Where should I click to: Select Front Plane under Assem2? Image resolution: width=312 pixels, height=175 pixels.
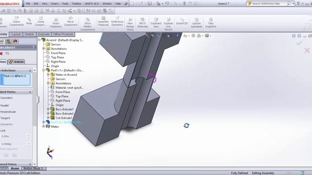click(x=58, y=53)
